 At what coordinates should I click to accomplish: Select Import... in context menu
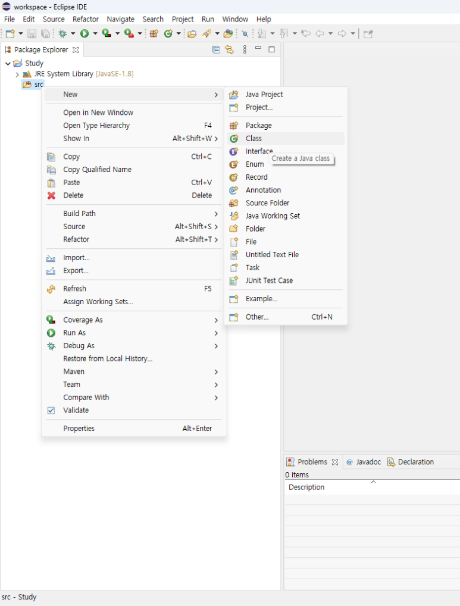pos(133,258)
